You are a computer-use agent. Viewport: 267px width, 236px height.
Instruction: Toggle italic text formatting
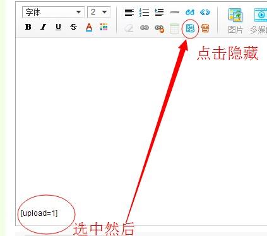point(44,27)
